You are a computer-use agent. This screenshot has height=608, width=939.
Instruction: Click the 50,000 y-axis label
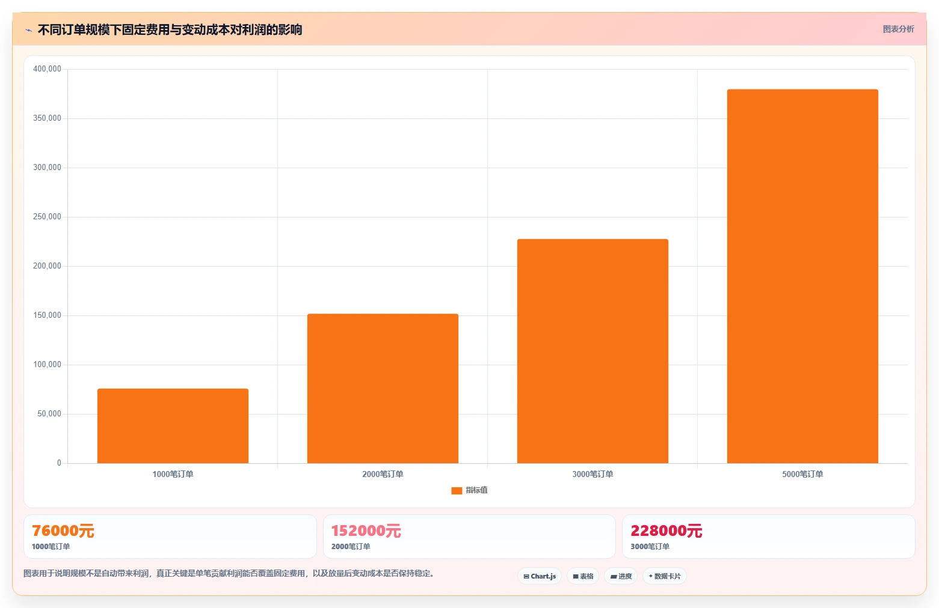(49, 414)
